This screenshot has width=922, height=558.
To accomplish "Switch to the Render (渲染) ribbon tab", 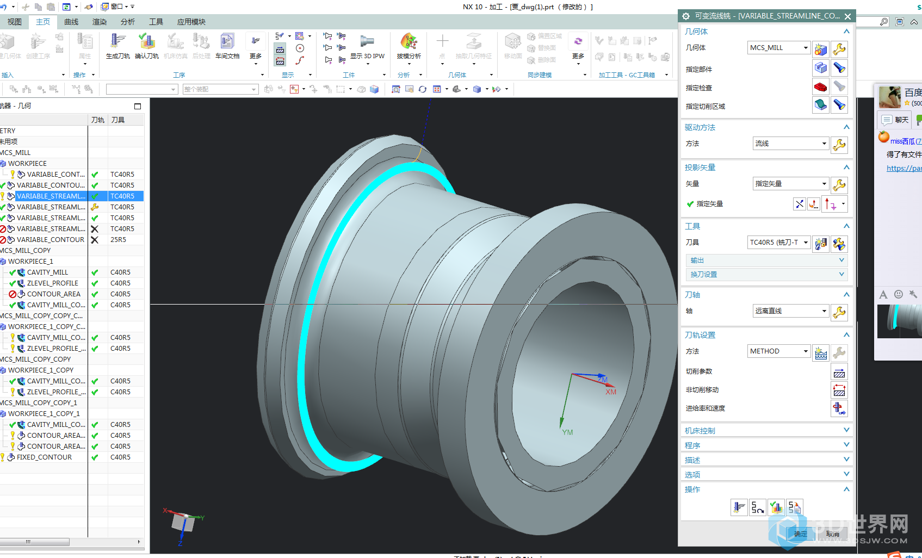I will coord(100,22).
